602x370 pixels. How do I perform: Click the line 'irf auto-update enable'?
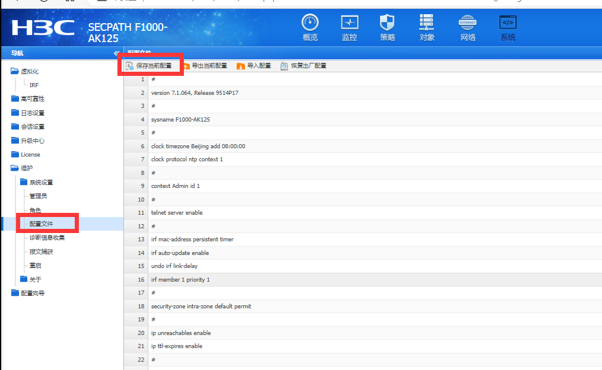pyautogui.click(x=180, y=253)
